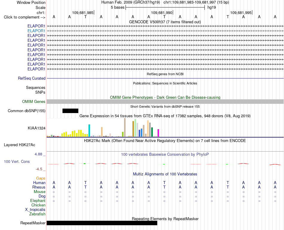Select the black RepeatMasker repeat element bar
284x230 pixels.
pos(102,223)
